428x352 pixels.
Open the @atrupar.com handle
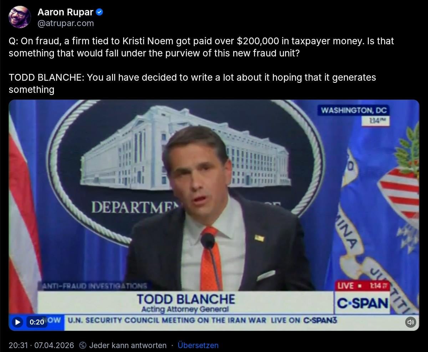66,24
